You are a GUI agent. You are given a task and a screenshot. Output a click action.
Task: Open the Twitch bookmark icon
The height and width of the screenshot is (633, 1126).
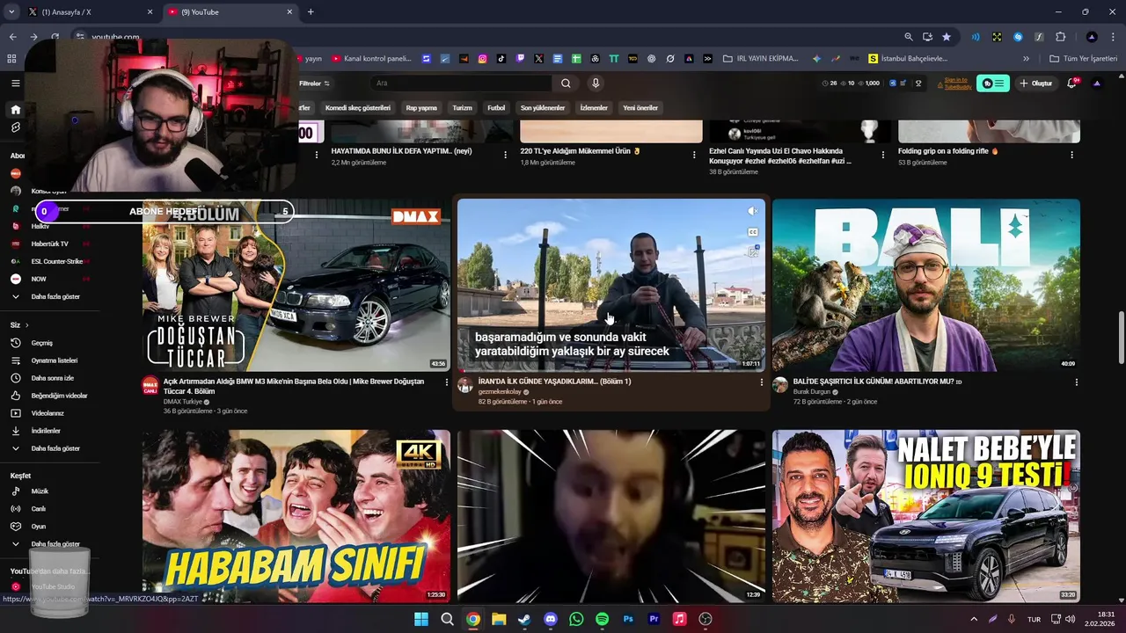coord(520,59)
